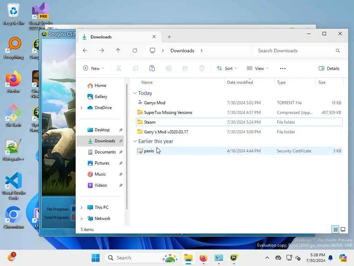Screen dimensions: 354x266
Task: Unpin Pictures from Quick access
Action: point(121,163)
